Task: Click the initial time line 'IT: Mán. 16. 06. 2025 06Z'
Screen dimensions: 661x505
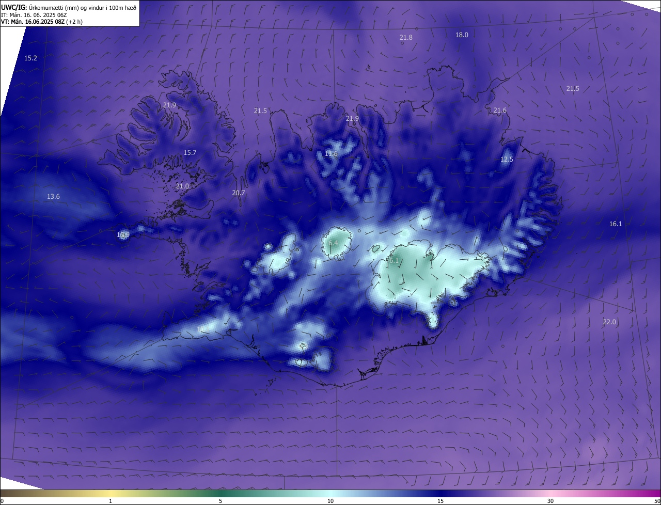Action: click(34, 15)
